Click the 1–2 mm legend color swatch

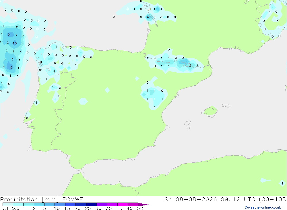point(29,204)
